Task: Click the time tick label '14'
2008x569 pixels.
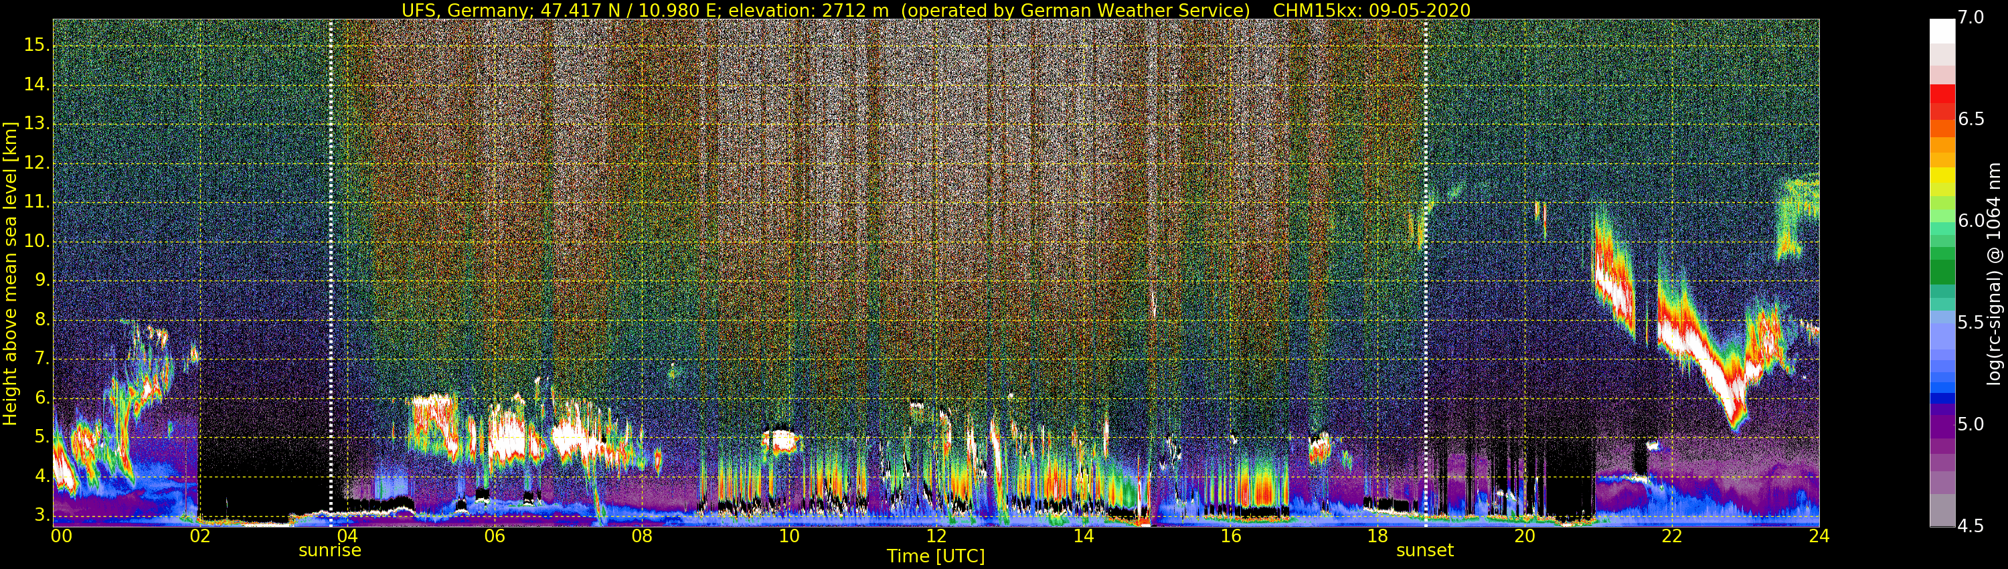Action: point(1084,536)
